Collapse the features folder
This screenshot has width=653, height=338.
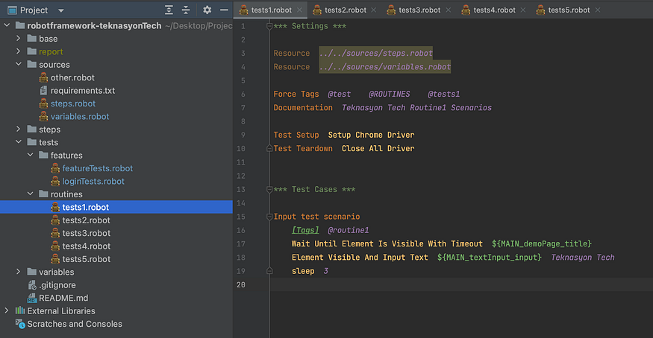(x=30, y=155)
